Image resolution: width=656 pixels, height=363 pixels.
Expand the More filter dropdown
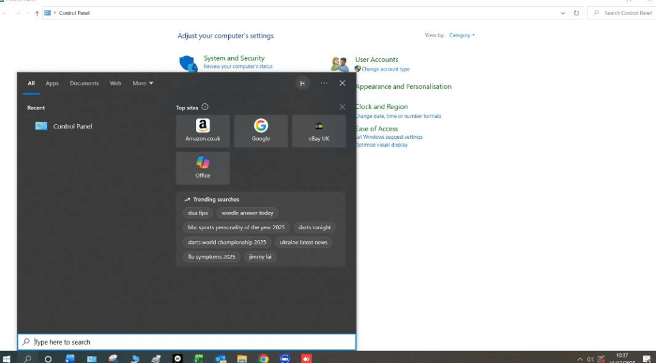point(143,83)
